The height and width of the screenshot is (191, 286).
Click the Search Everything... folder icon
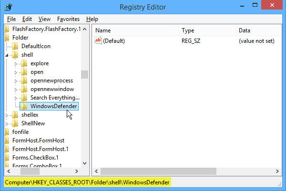click(x=24, y=98)
